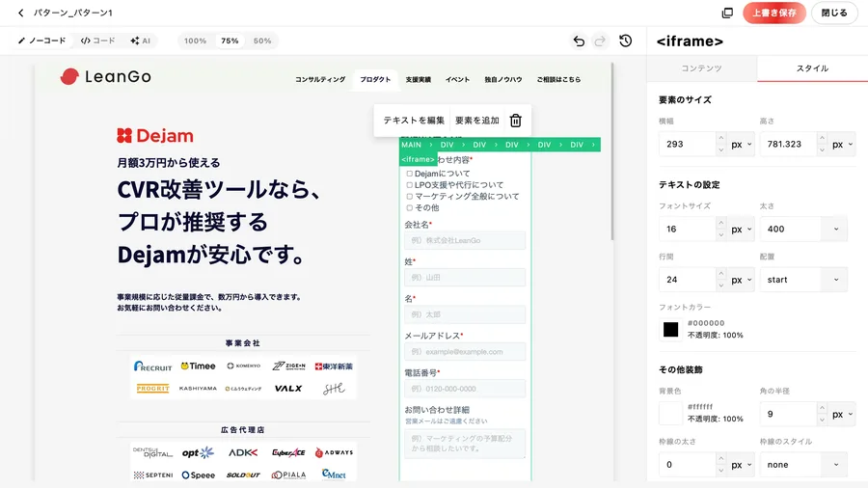Screen dimensions: 868x488
Task: Click the opt agency logo
Action: pos(198,452)
